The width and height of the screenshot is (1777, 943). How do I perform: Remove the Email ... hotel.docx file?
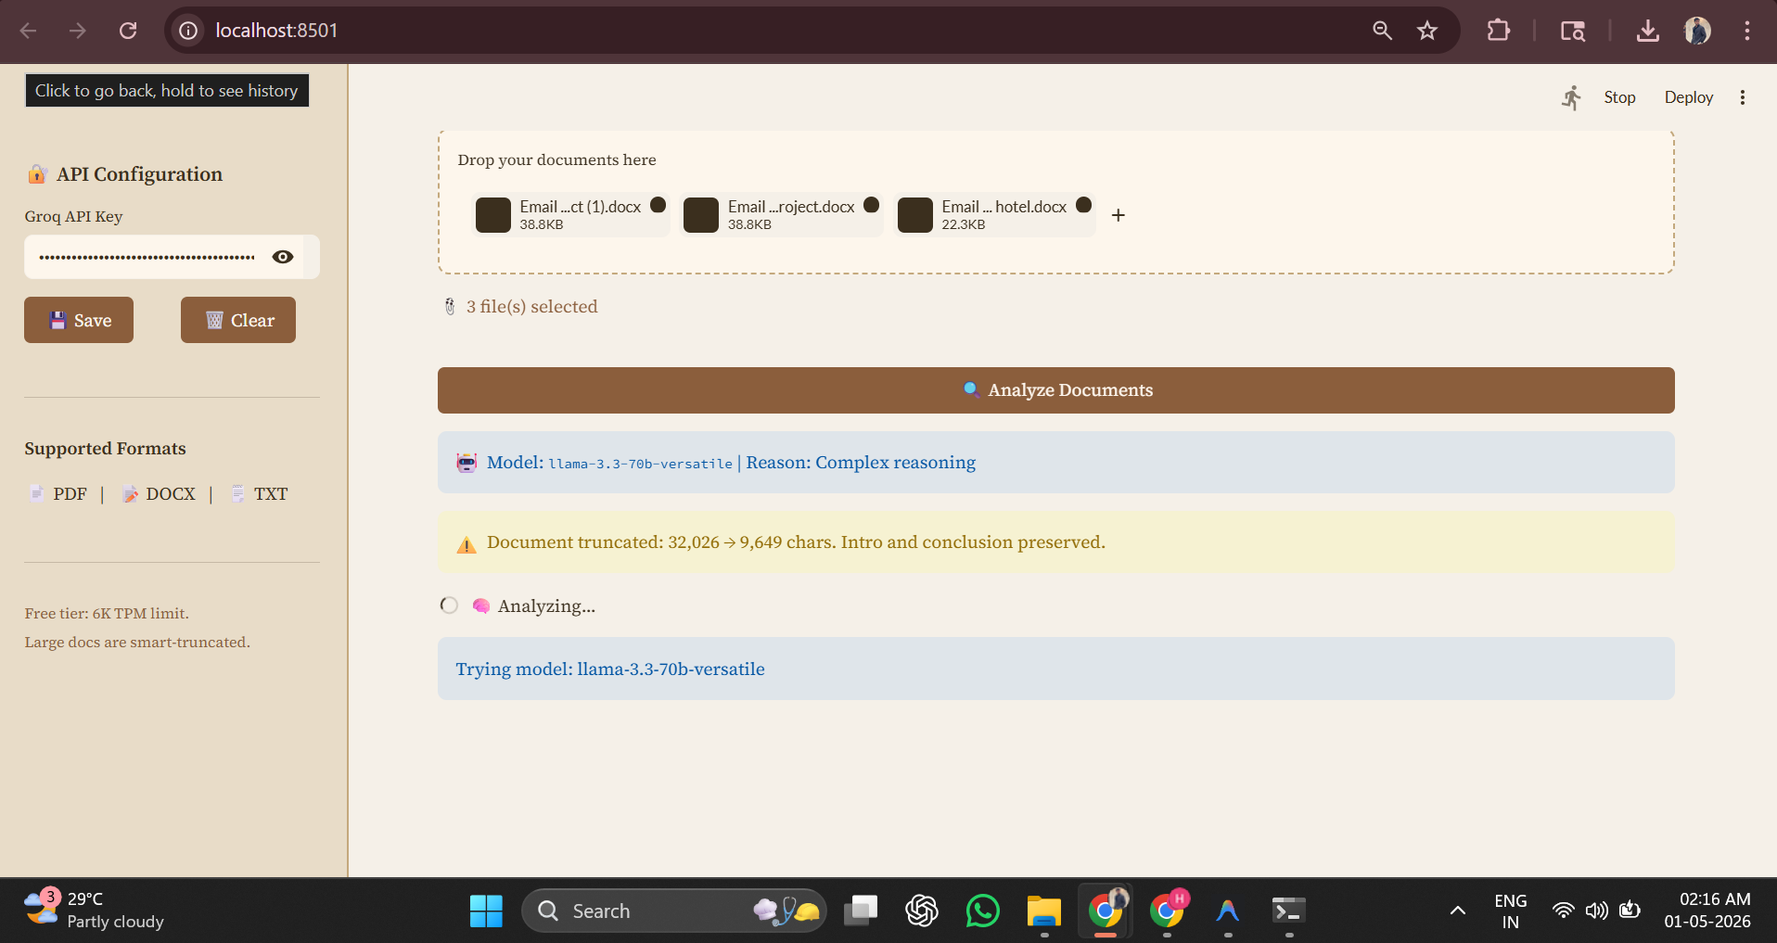click(x=1083, y=205)
